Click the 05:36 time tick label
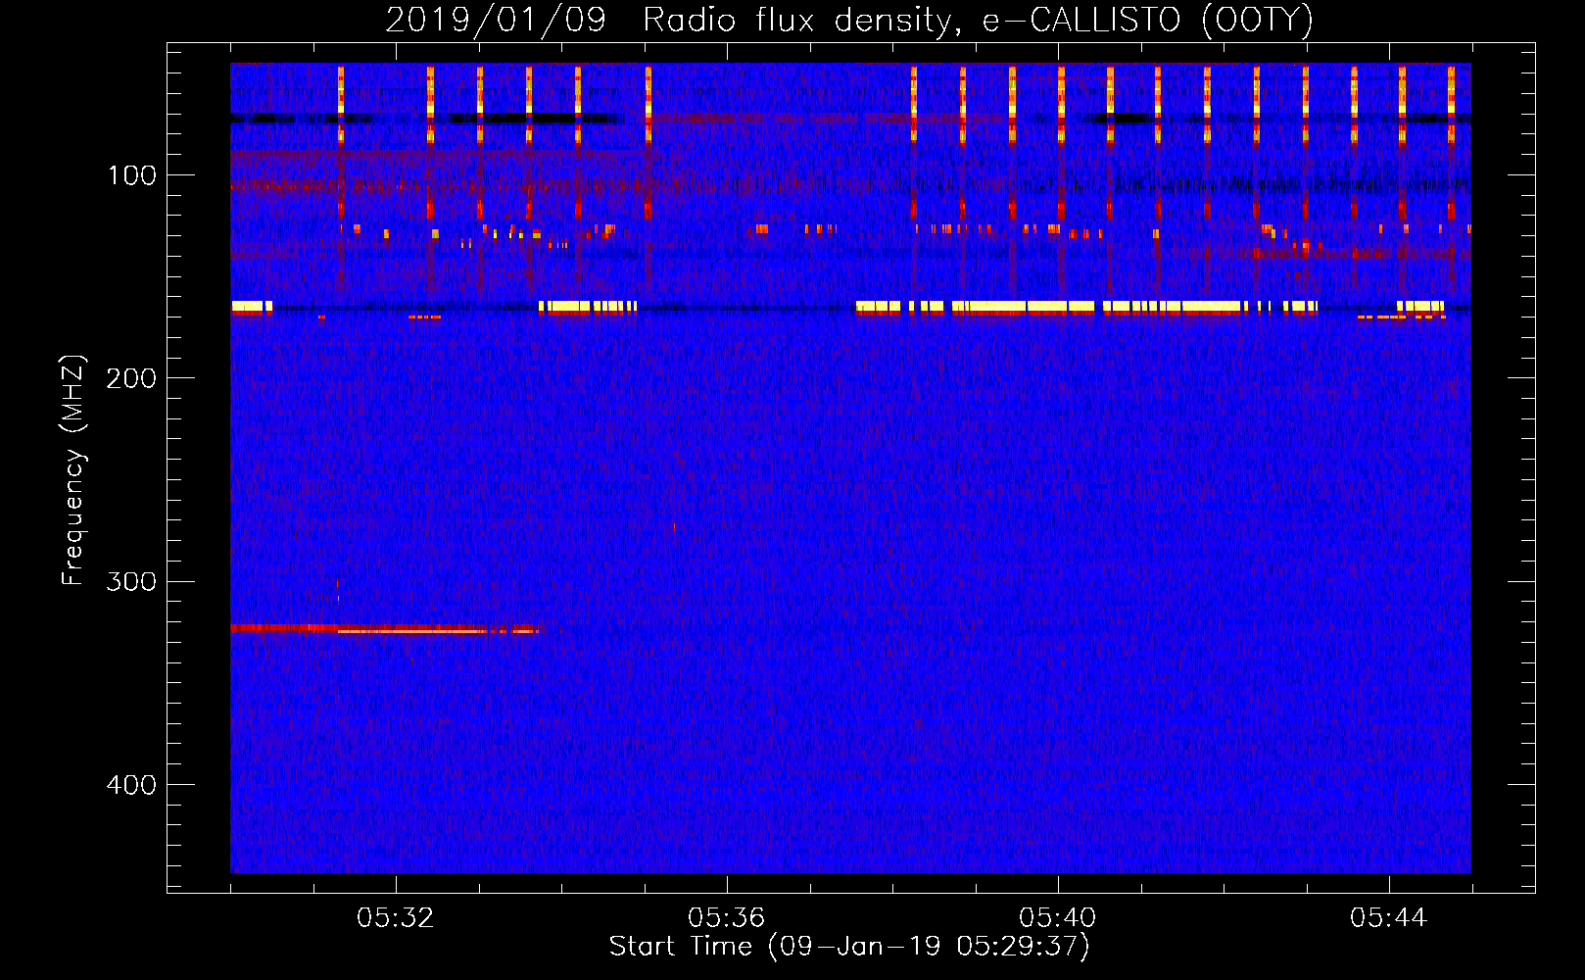 coord(727,918)
